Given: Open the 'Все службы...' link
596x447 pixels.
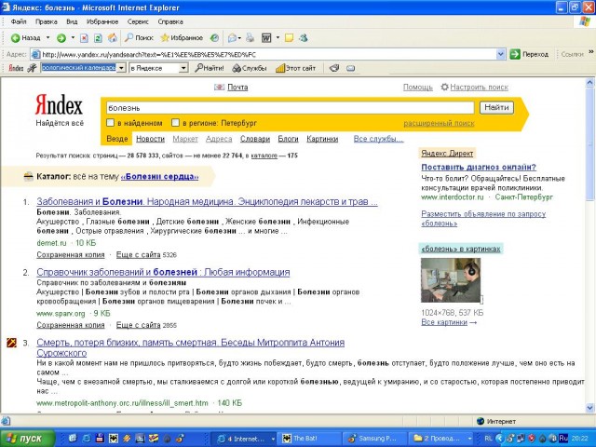Looking at the screenshot, I should (379, 139).
